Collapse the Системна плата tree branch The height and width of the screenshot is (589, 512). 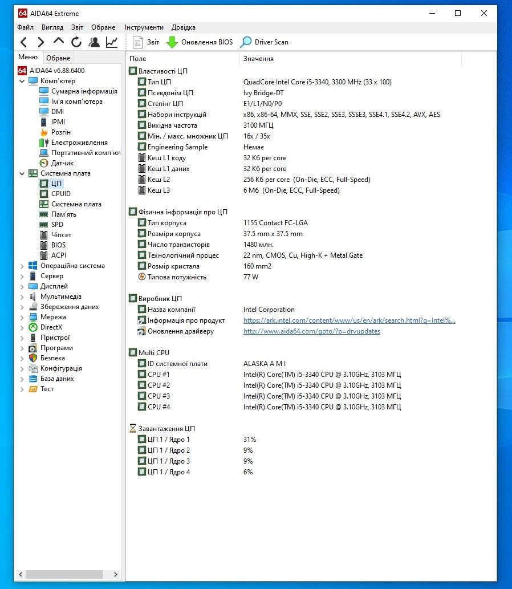pos(22,173)
